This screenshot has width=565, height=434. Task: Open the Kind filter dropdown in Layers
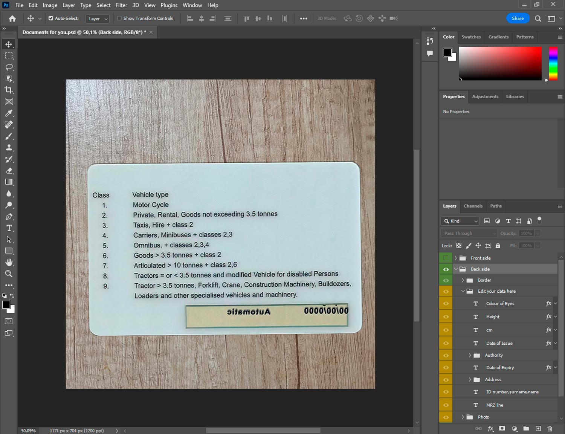[x=460, y=221]
